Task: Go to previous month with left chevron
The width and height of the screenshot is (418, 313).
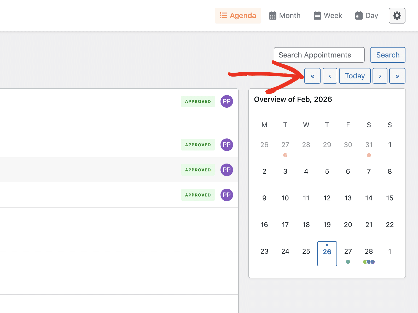Action: point(330,76)
